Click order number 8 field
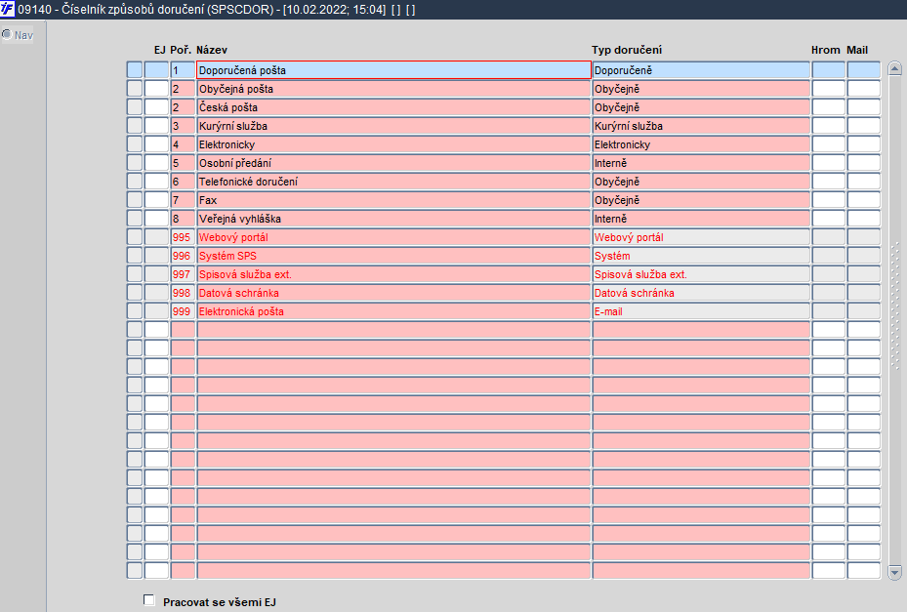 coord(183,218)
